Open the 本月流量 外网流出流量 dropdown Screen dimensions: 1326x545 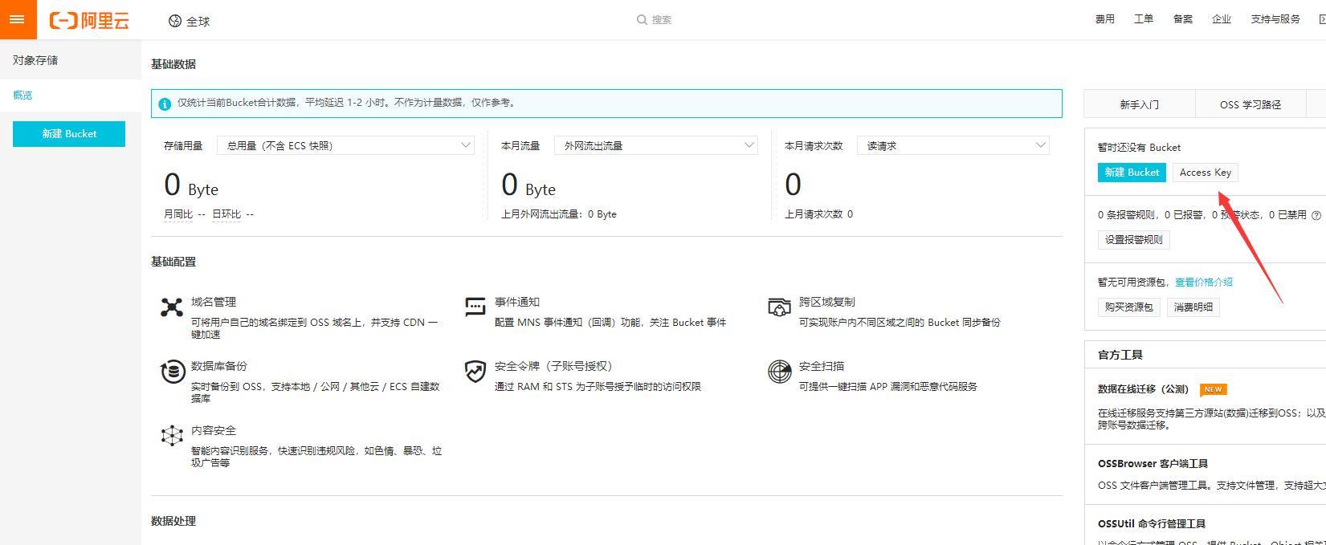tap(656, 145)
